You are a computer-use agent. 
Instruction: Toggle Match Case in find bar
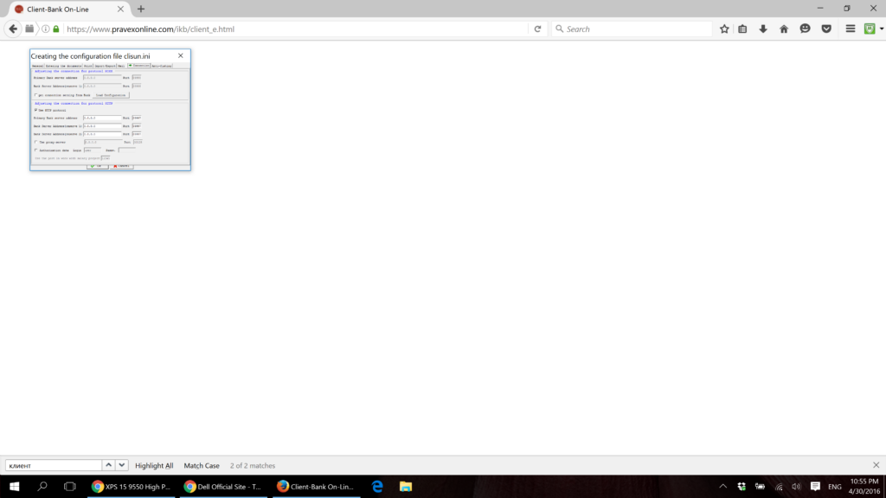[x=202, y=466]
